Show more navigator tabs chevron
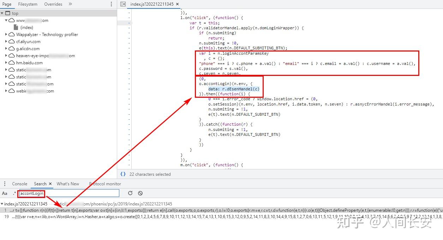The image size is (443, 240). [70, 4]
